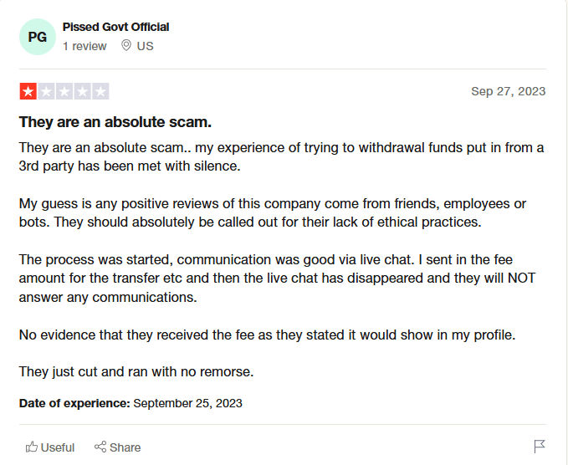Open the 'They are an absolute scam.' title
Image resolution: width=568 pixels, height=465 pixels.
tap(115, 122)
